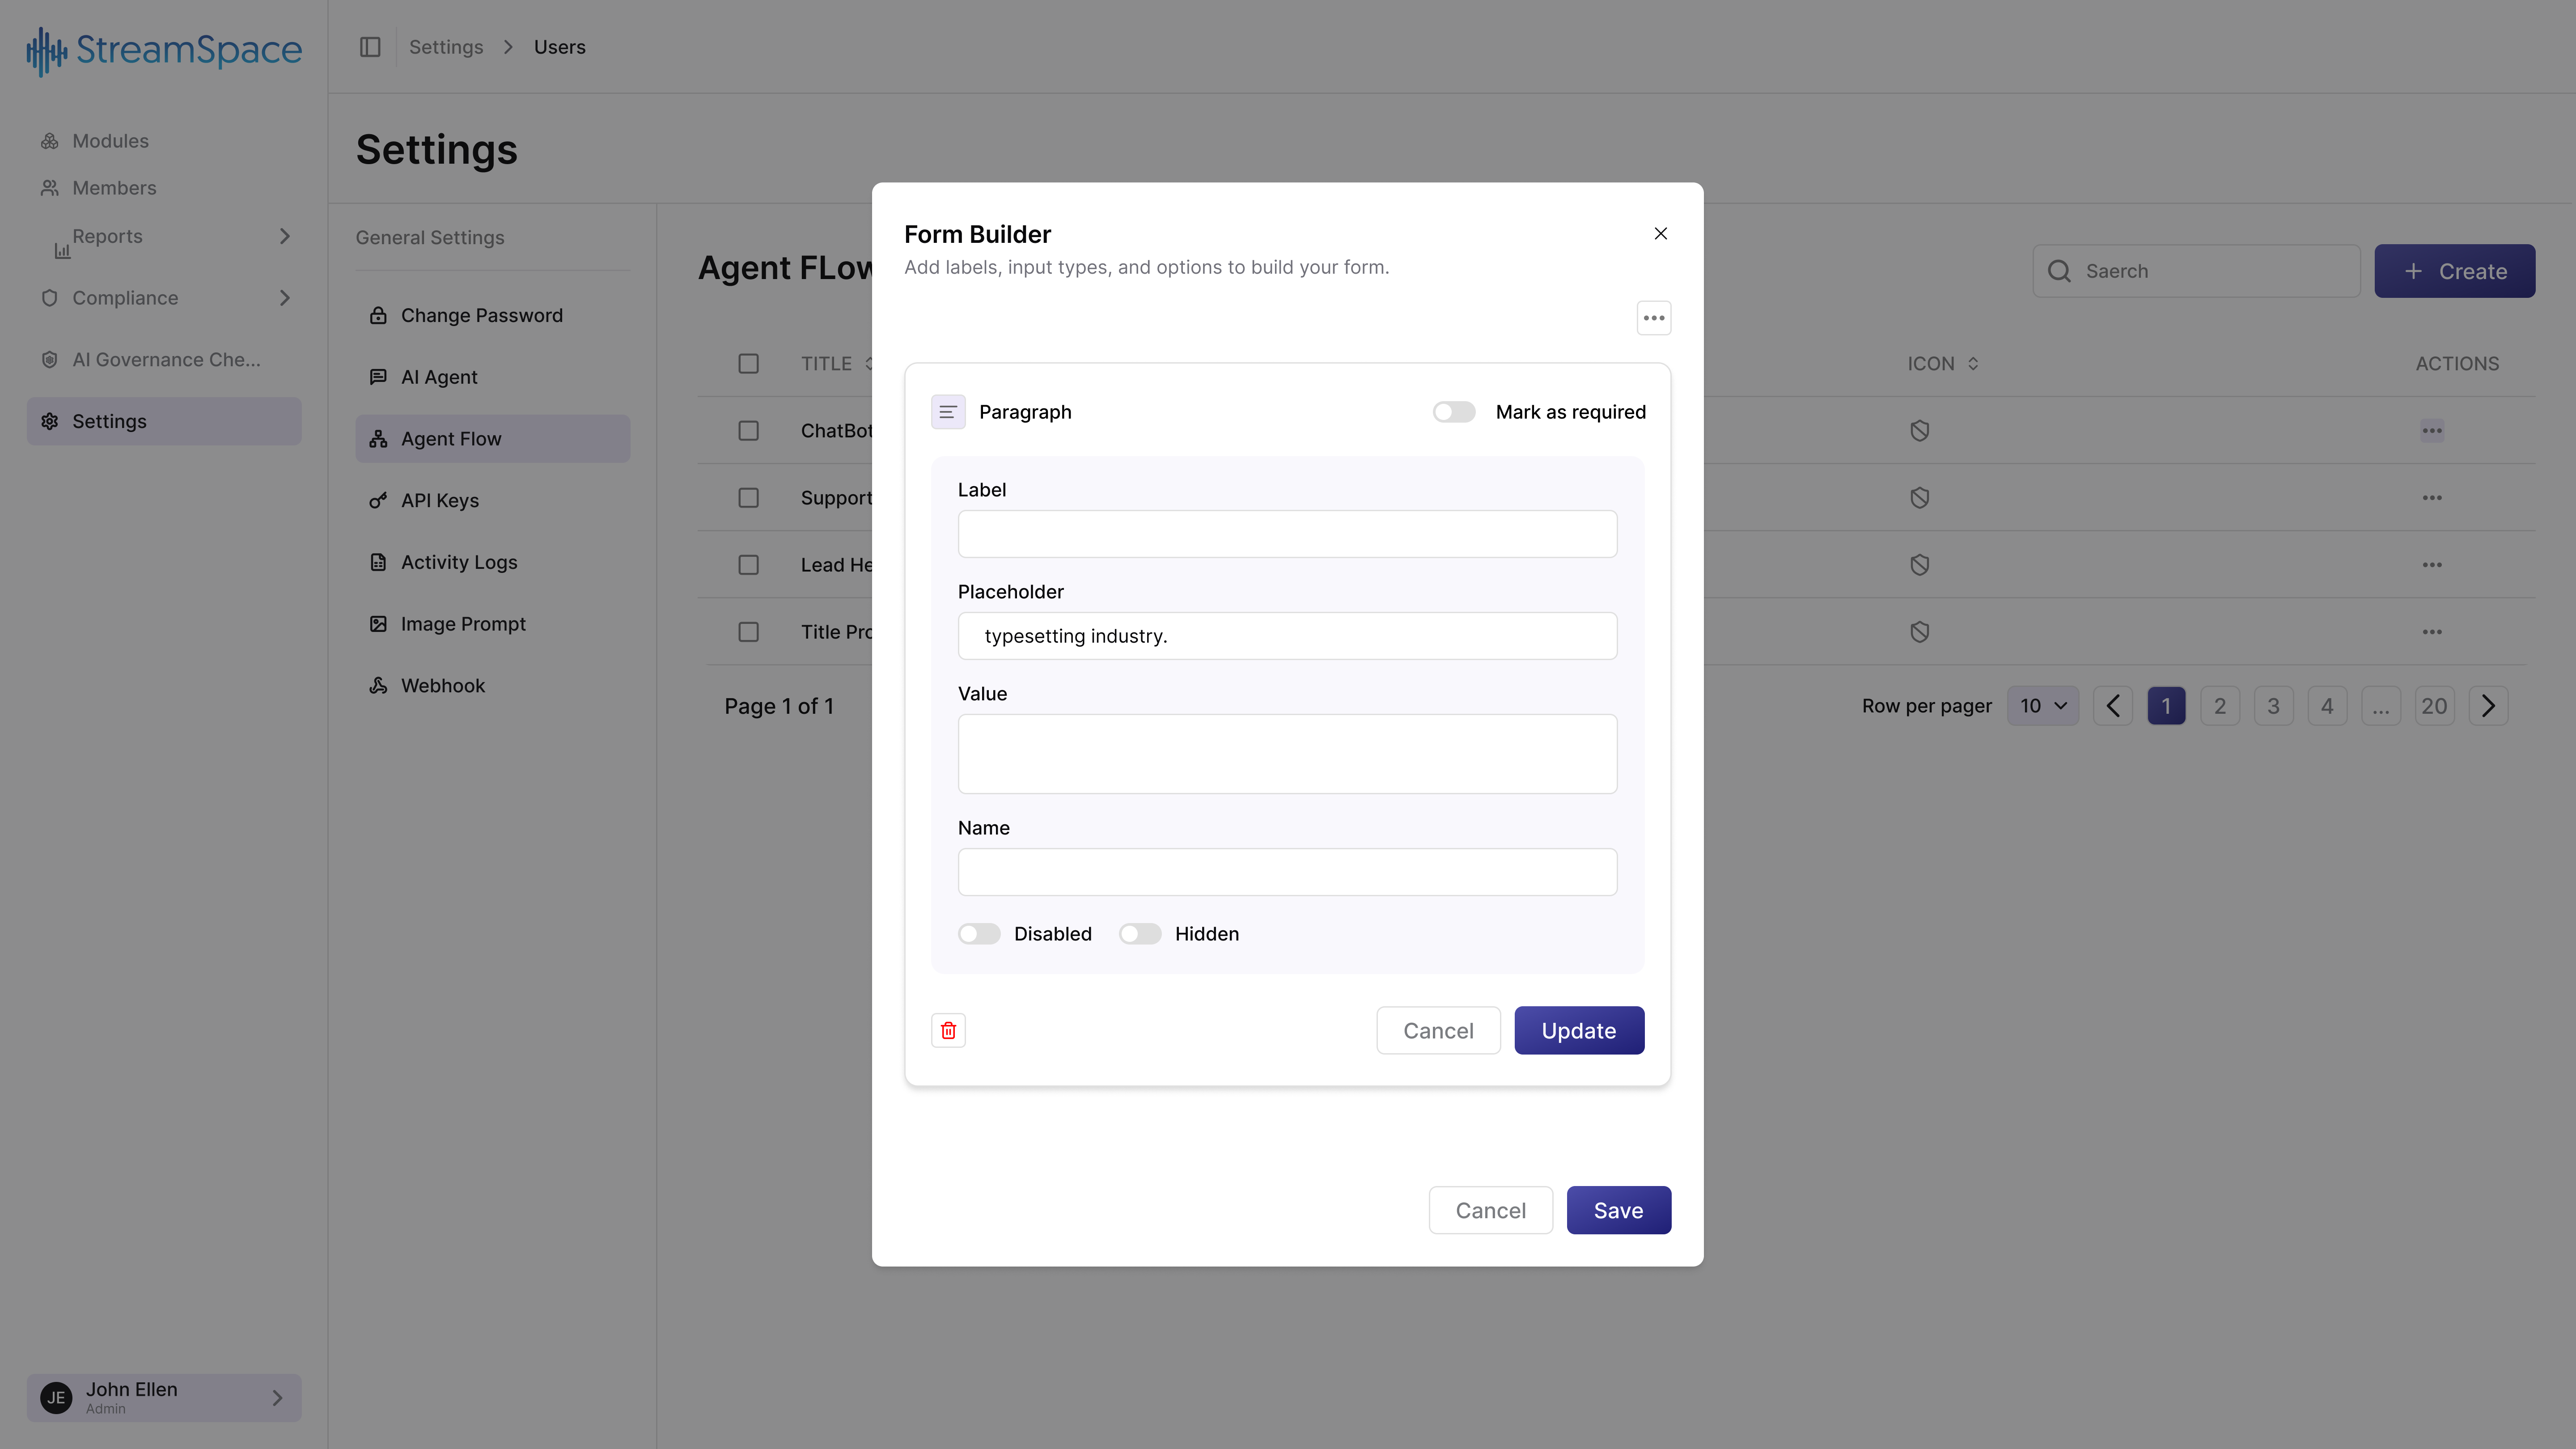The height and width of the screenshot is (1449, 2576).
Task: Click the API Keys key icon
Action: 378,501
